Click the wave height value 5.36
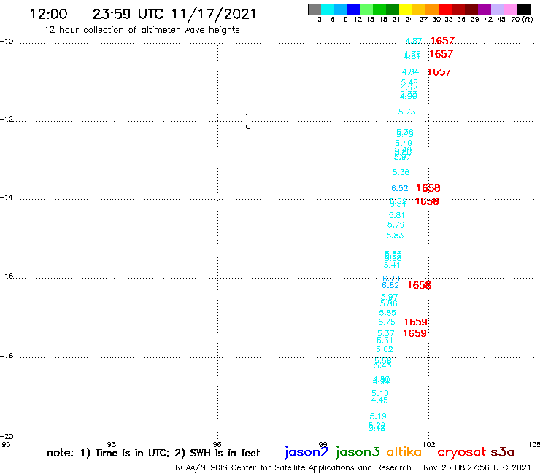540x474 pixels. coord(401,172)
